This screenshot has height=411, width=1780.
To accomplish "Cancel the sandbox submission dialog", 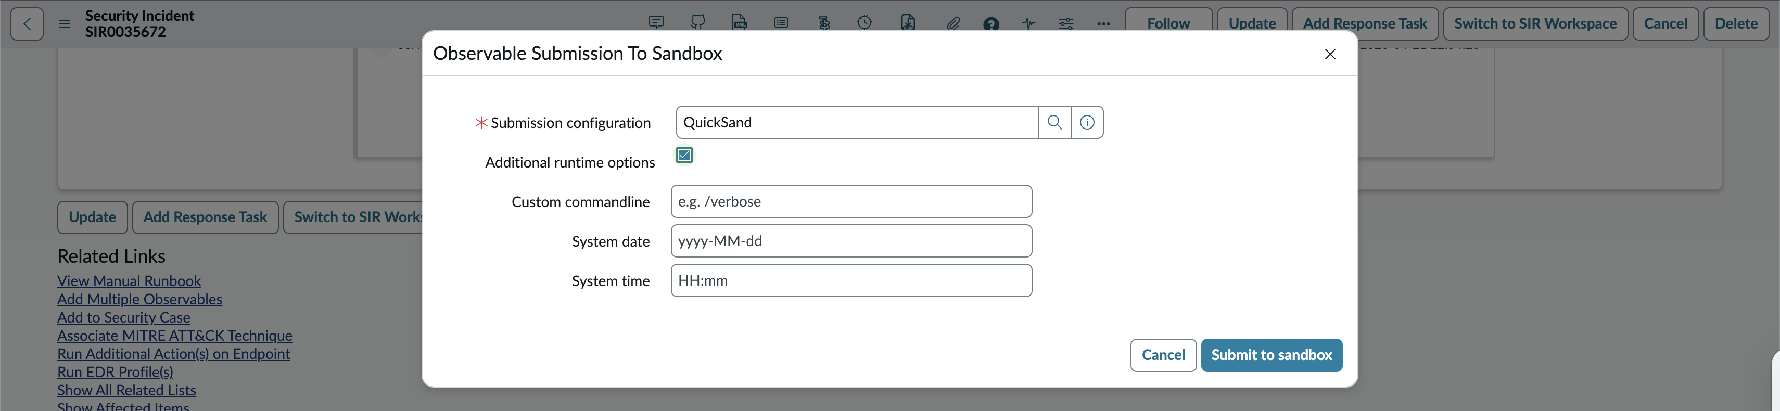I will coord(1163,355).
